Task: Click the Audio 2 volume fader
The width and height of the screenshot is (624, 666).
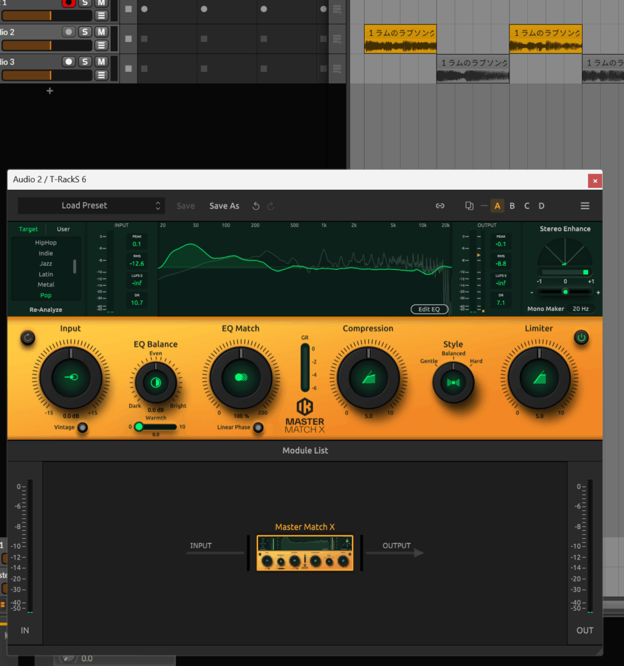Action: (x=47, y=45)
